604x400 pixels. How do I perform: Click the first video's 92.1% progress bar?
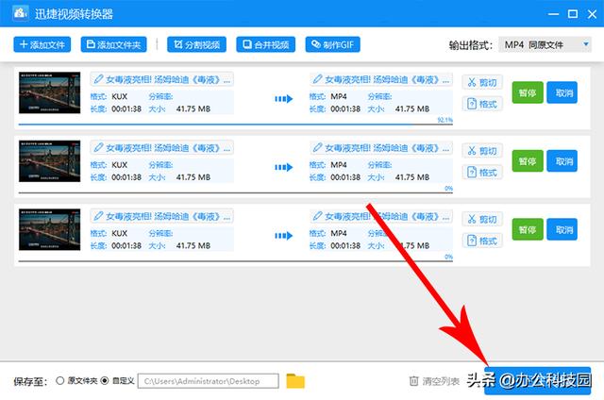tap(235, 125)
